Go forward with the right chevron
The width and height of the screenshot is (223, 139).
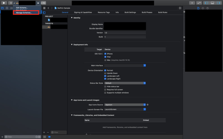click(52, 8)
